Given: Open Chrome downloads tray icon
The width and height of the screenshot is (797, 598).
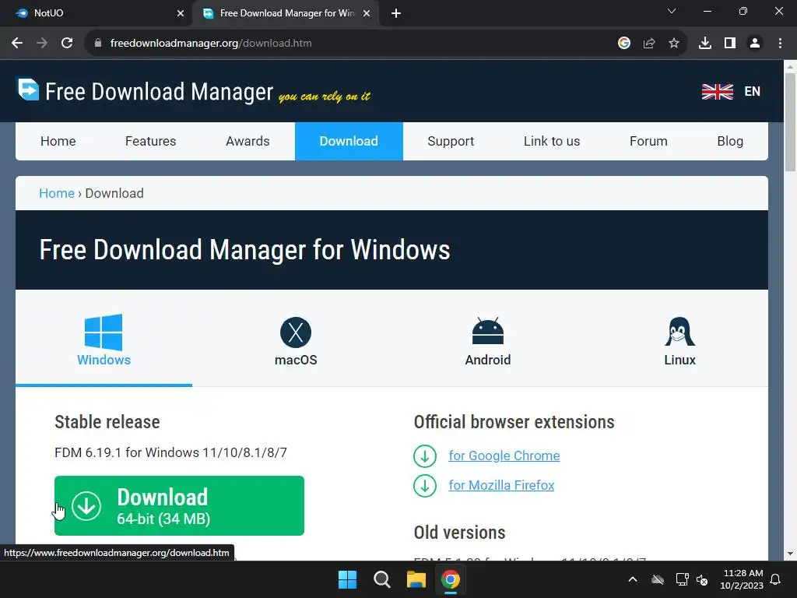Looking at the screenshot, I should (x=705, y=44).
